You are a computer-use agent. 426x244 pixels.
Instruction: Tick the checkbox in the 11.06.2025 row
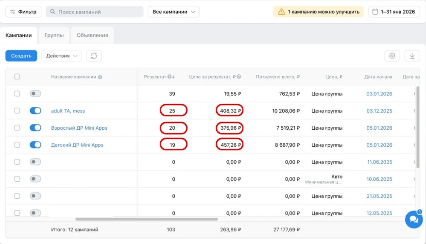17,162
